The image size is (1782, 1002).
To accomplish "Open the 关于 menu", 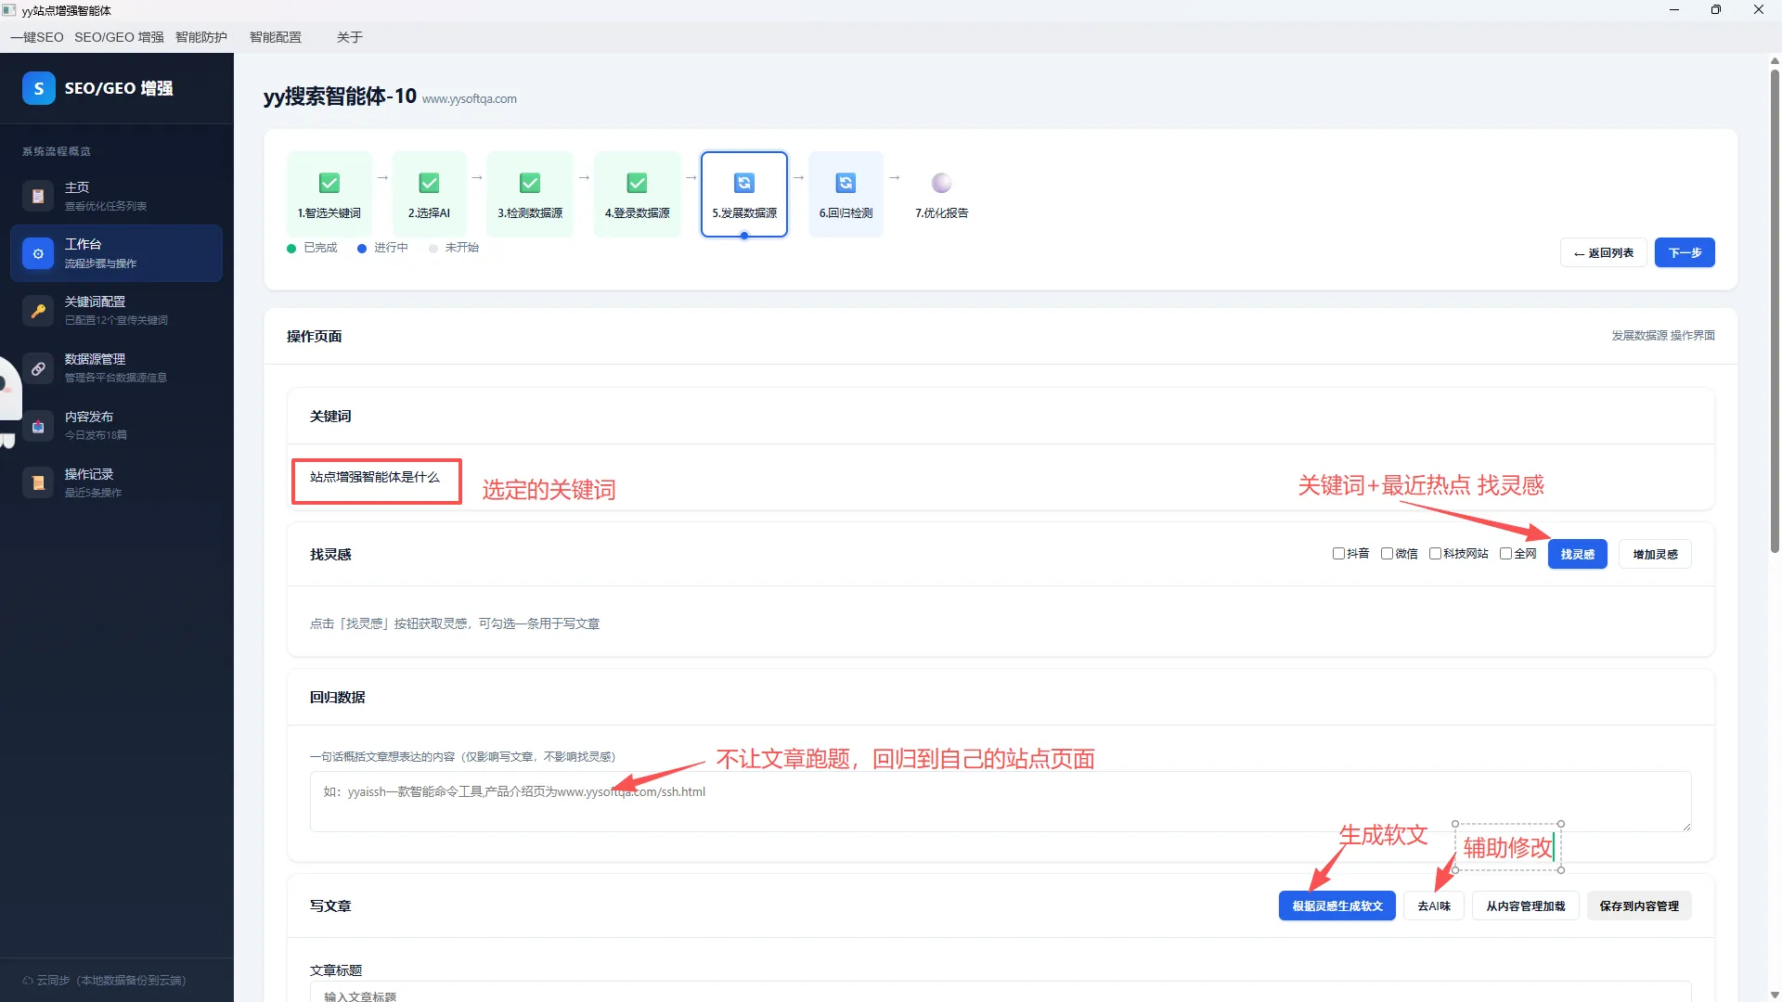I will (350, 37).
